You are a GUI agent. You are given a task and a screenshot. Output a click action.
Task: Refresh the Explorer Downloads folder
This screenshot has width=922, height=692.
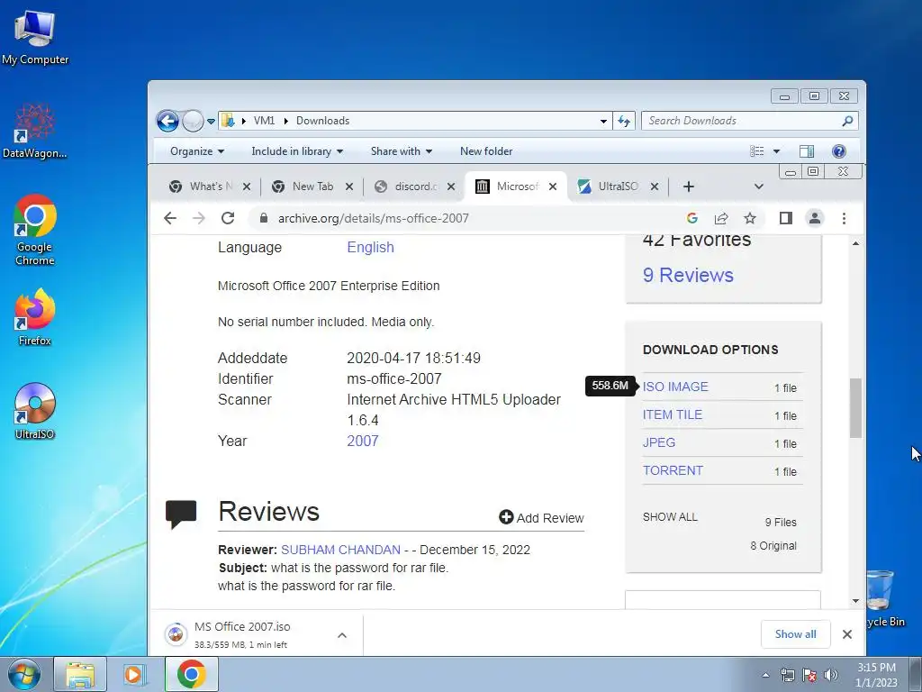pyautogui.click(x=624, y=121)
